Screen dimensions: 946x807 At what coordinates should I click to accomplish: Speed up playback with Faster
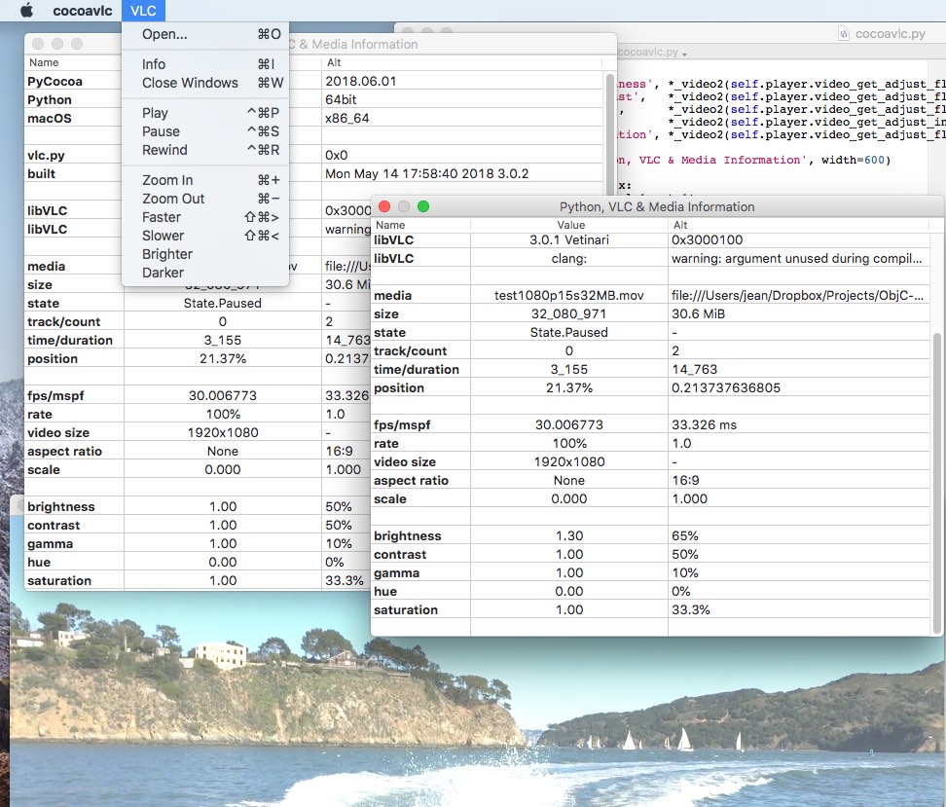click(160, 217)
